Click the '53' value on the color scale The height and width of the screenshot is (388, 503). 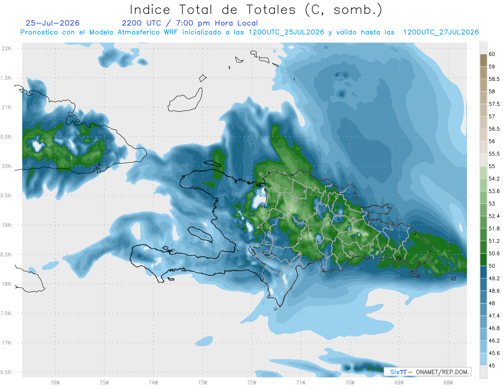click(493, 204)
